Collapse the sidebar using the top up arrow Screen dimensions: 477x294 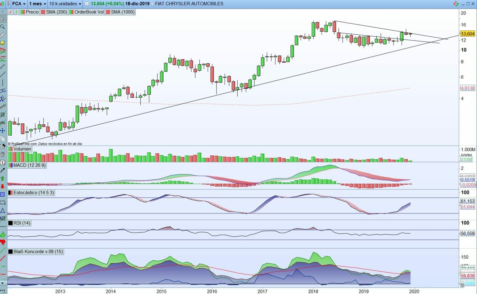pos(2,11)
